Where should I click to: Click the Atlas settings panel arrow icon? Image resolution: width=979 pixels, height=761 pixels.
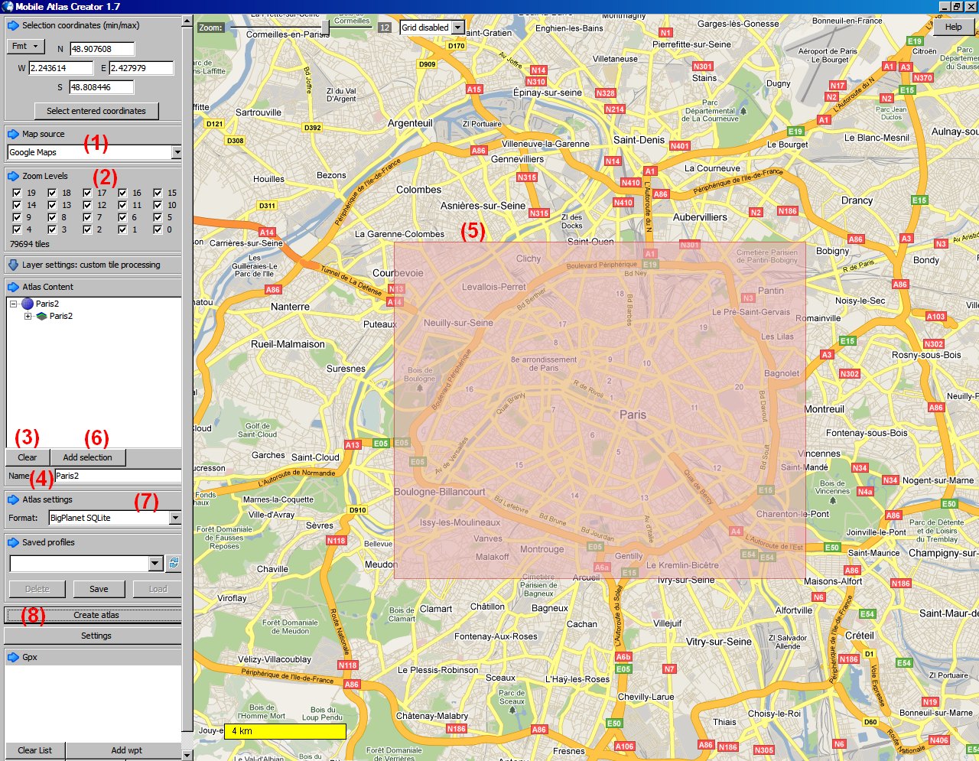click(x=13, y=499)
